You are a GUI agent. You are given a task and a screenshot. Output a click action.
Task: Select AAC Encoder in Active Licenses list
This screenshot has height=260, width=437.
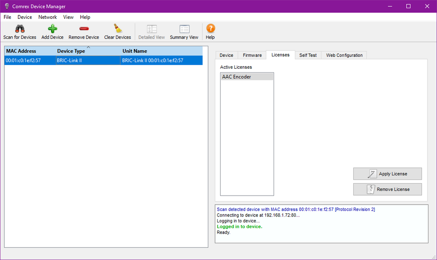click(x=247, y=77)
